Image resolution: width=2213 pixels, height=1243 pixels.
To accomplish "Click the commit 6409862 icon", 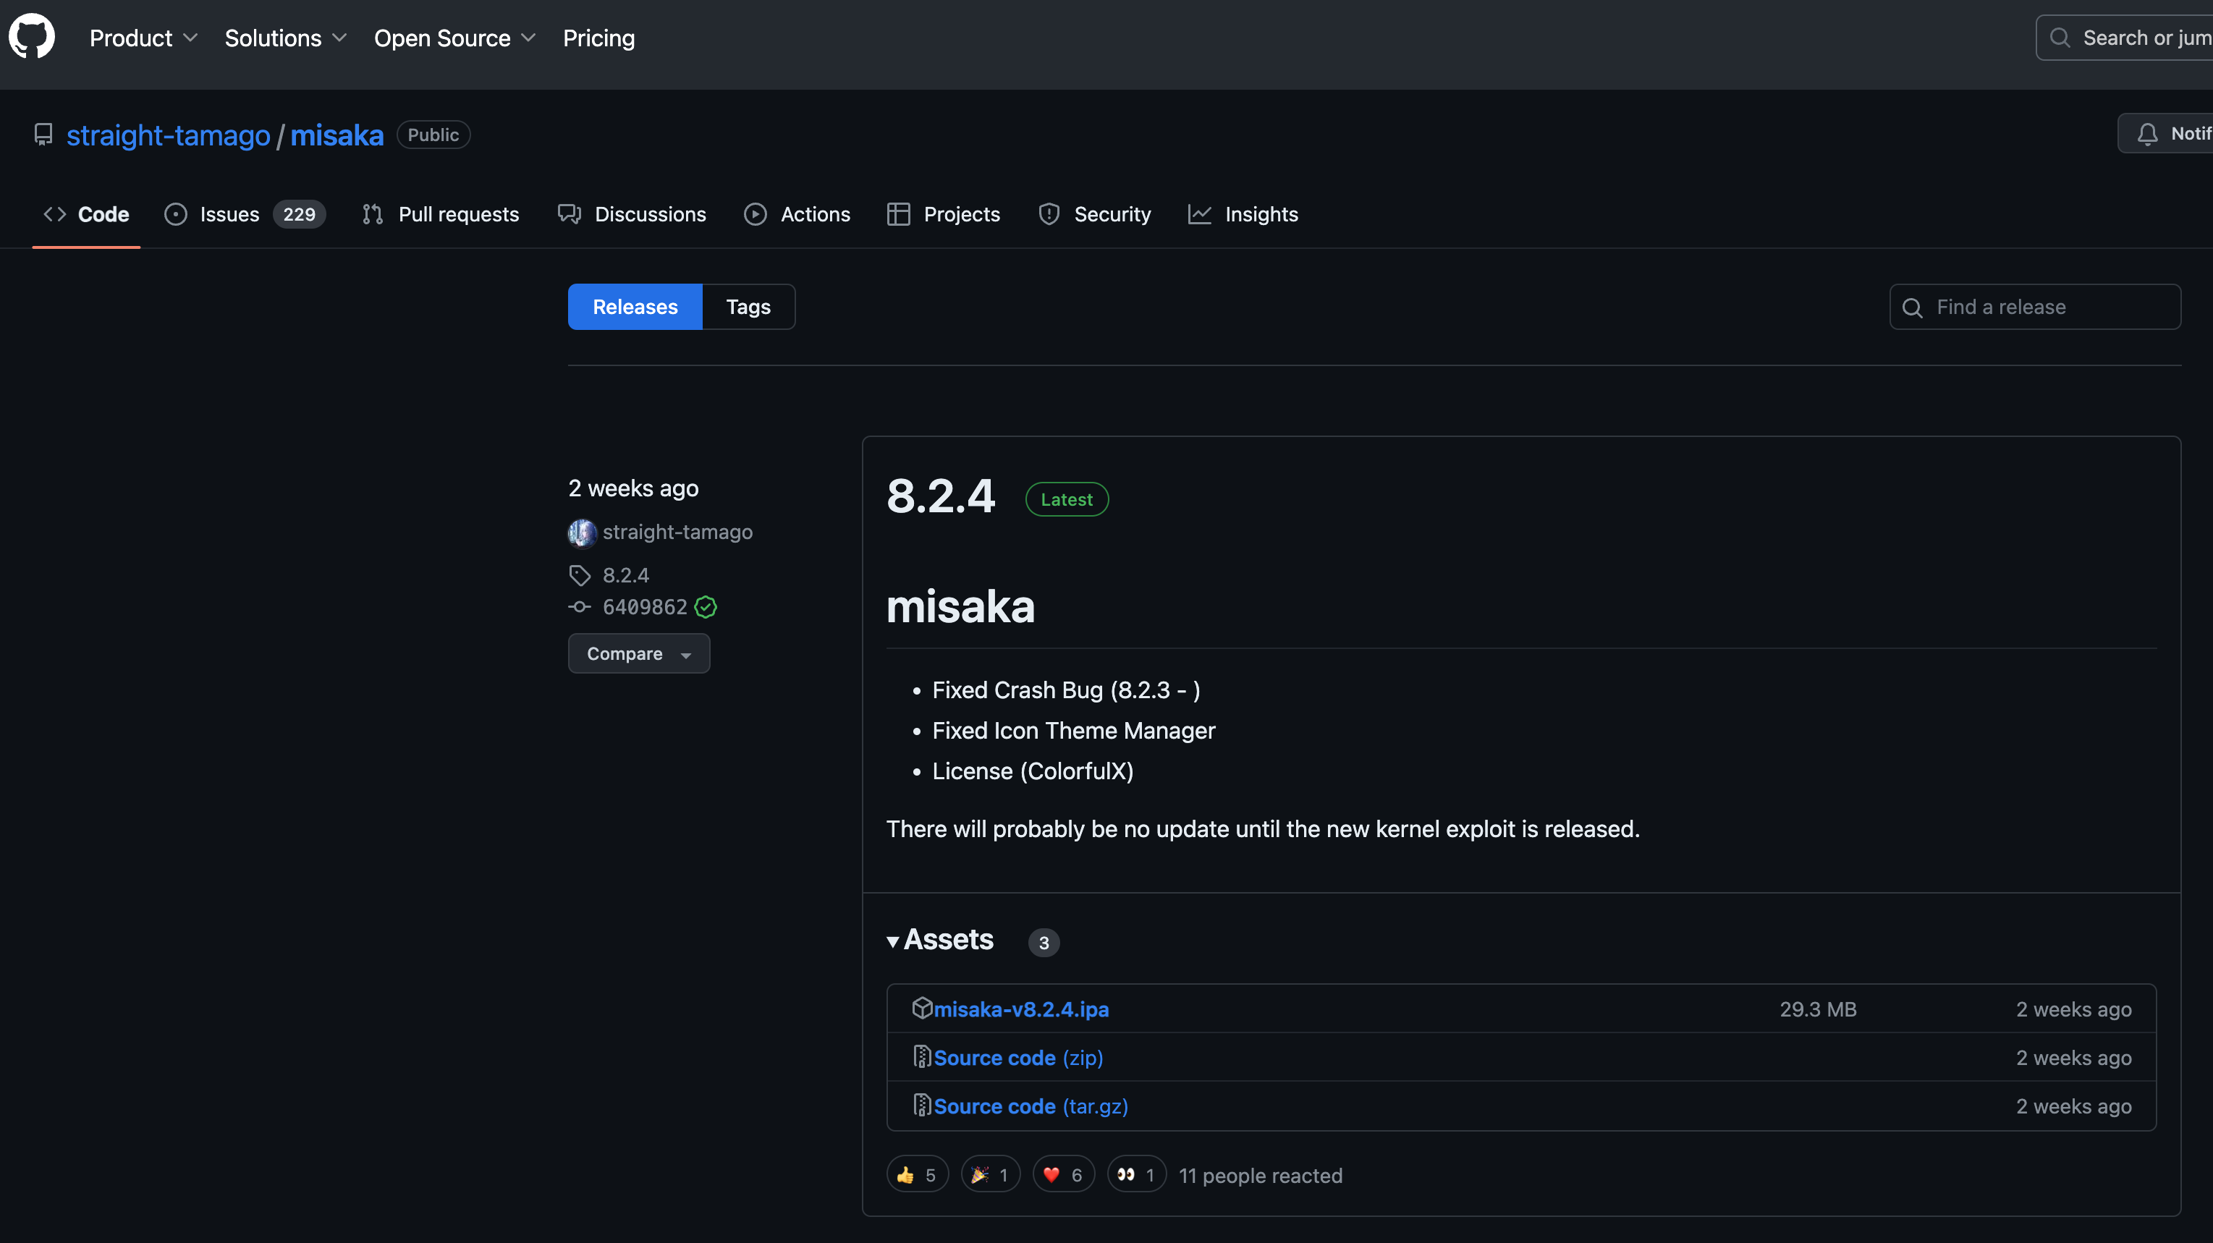I will [580, 607].
